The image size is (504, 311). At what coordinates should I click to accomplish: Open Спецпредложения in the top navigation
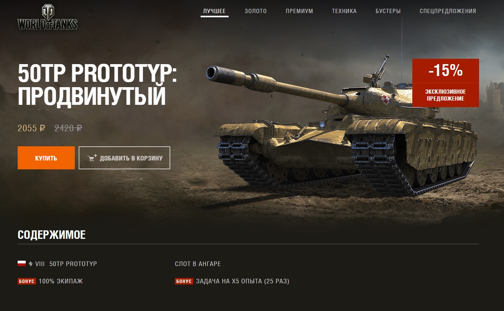(448, 11)
